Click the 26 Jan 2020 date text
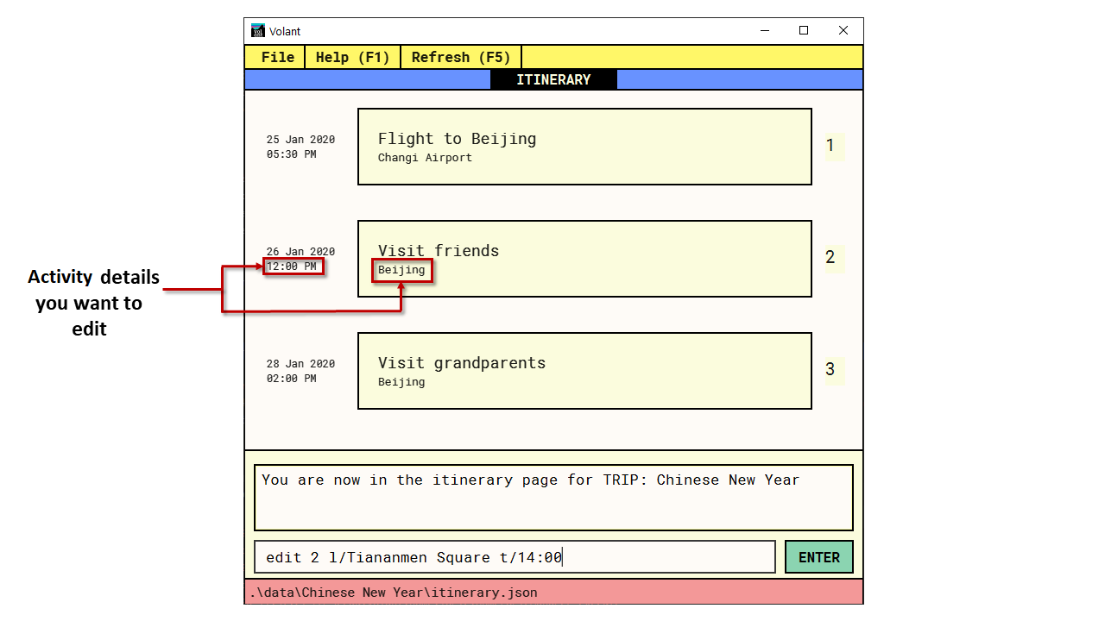1105x621 pixels. (x=300, y=252)
